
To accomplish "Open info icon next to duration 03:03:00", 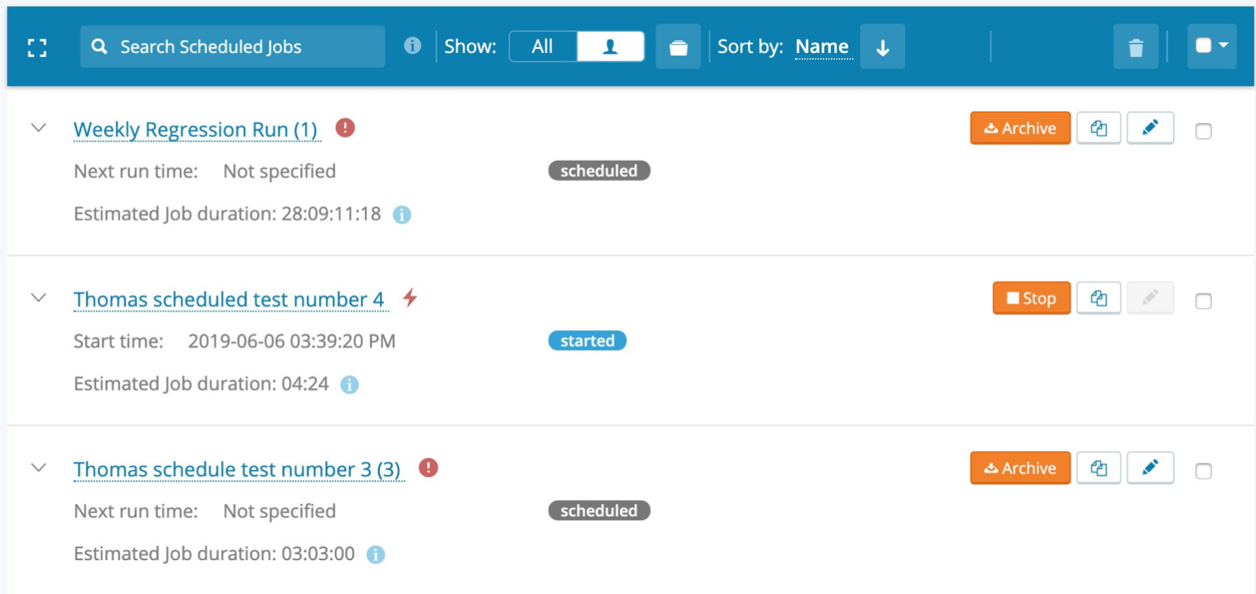I will 376,555.
